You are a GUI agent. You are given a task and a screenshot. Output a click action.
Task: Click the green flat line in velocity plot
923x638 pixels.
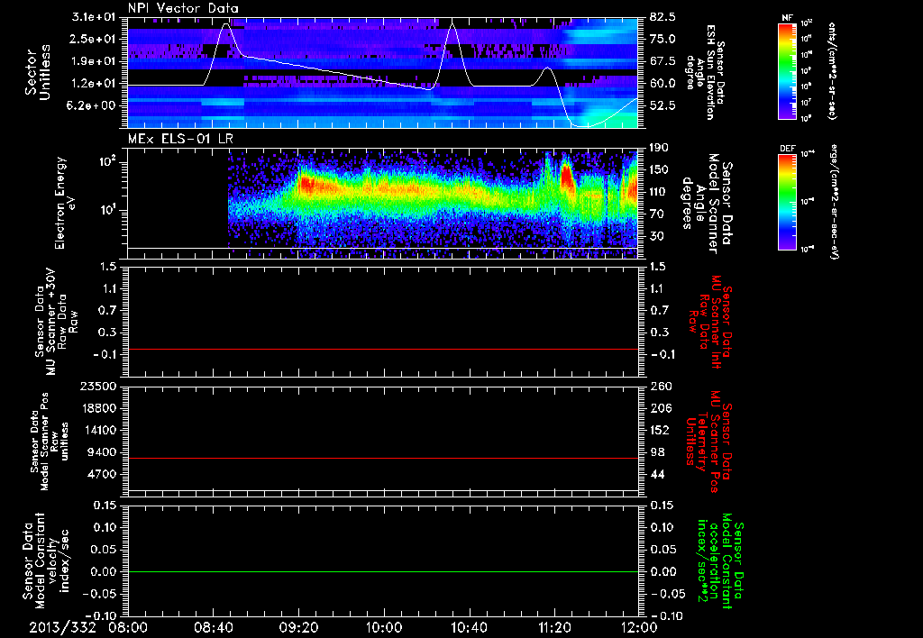point(383,571)
